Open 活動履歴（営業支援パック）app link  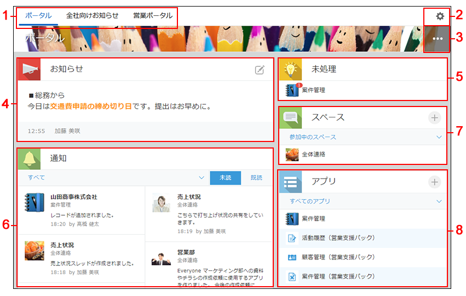(338, 238)
